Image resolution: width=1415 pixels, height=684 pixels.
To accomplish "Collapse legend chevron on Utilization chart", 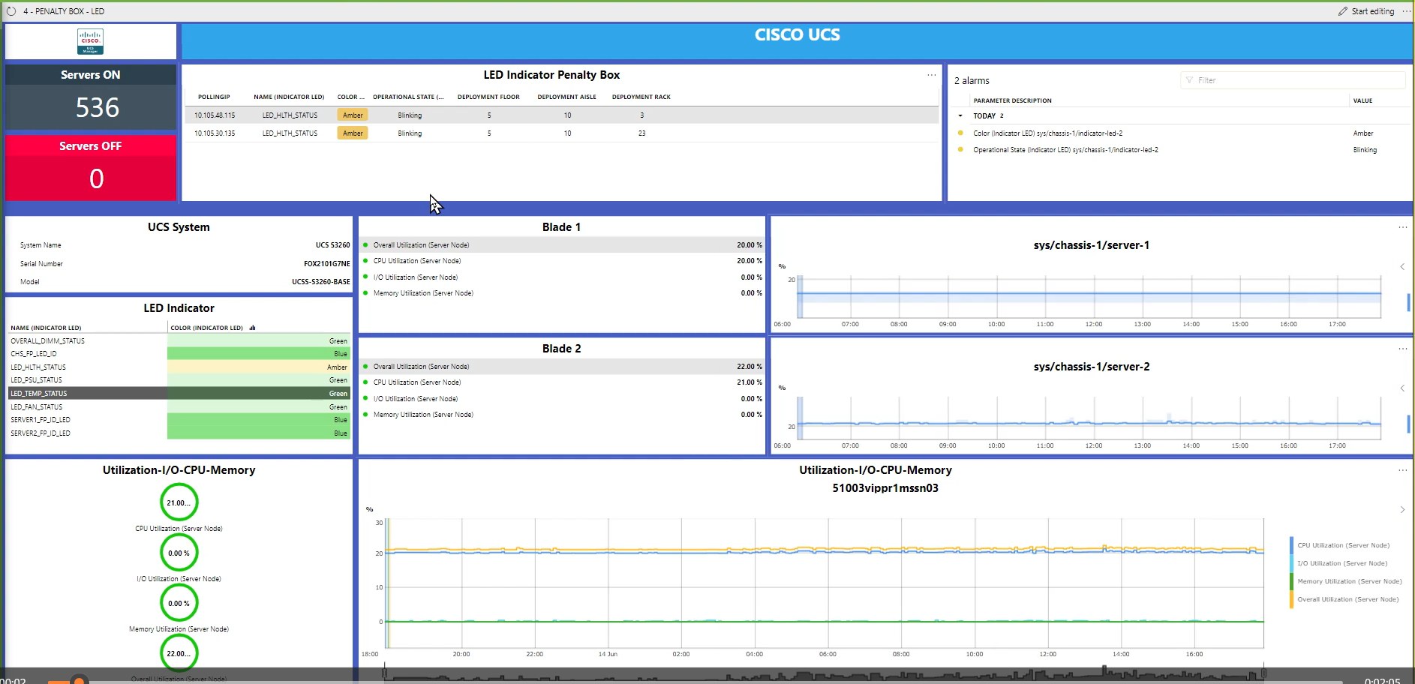I will tap(1402, 510).
